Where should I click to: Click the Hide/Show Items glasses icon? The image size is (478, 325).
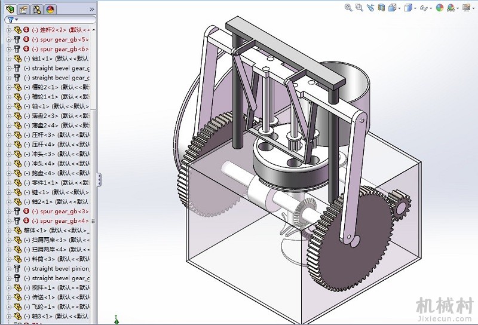pos(424,8)
